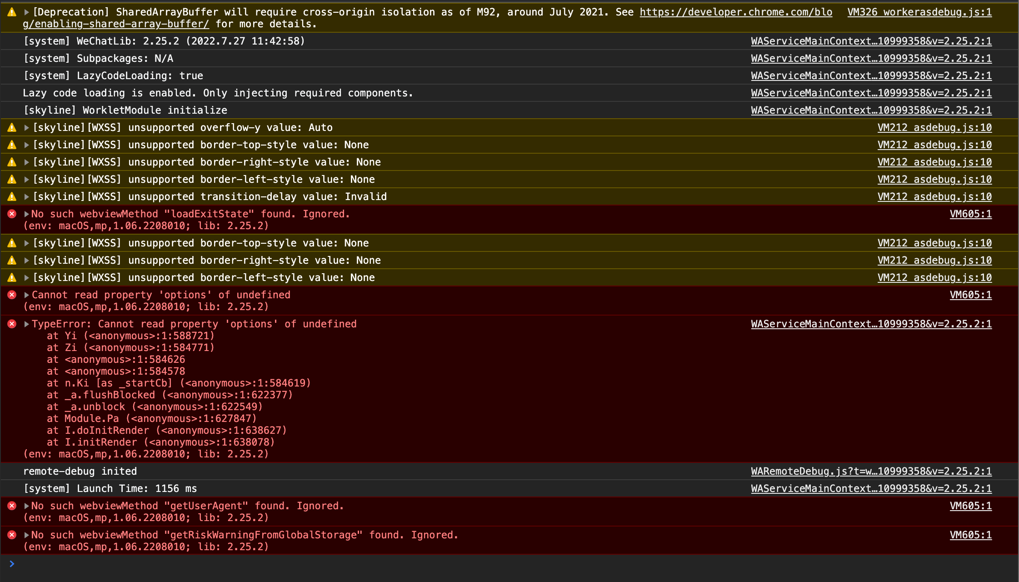1019x582 pixels.
Task: Expand the loadExitState error entry
Action: point(27,214)
